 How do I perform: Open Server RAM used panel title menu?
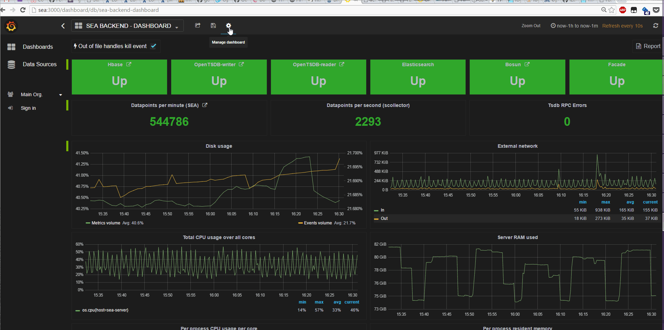tap(518, 237)
